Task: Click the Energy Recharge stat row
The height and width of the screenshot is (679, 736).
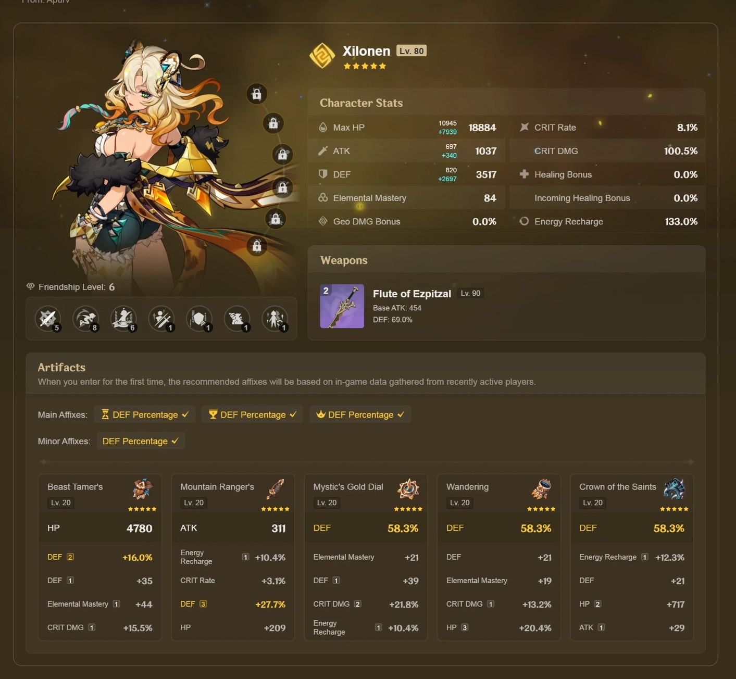Action: tap(608, 221)
